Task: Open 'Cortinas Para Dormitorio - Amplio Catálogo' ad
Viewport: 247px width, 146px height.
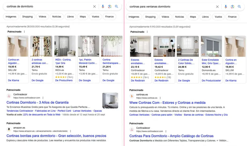Action: coord(171,136)
